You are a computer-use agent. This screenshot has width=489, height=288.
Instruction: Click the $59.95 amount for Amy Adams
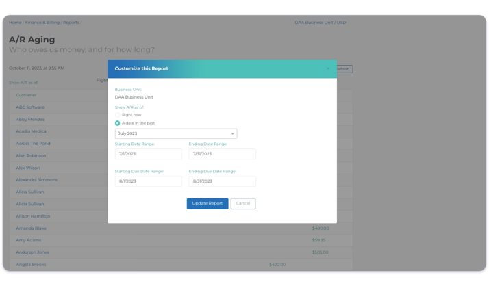tap(318, 240)
